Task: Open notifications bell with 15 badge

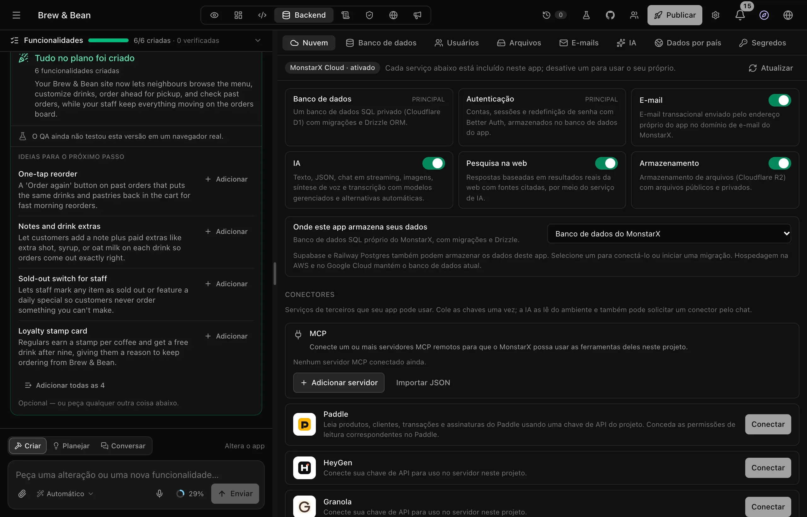Action: click(x=740, y=15)
